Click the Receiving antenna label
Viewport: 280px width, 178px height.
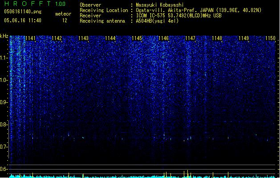[102, 21]
